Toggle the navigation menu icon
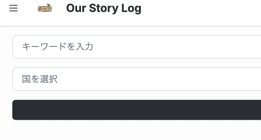Image resolution: width=261 pixels, height=140 pixels. 13,8
